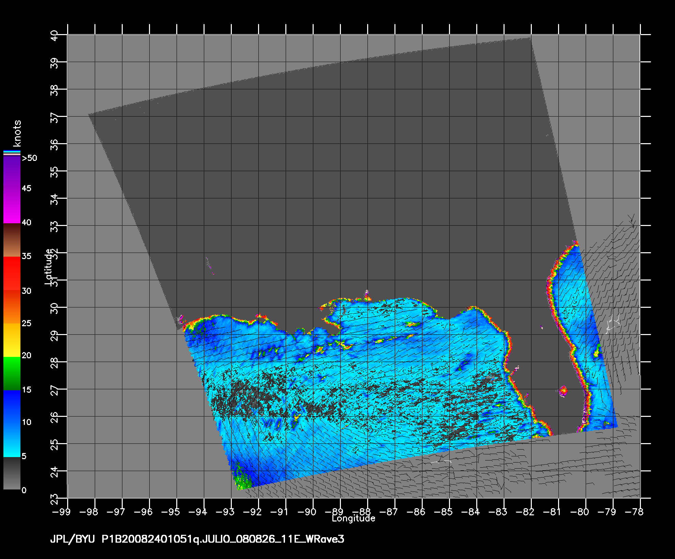Click the '0' colorbar tick label
The width and height of the screenshot is (675, 559).
24,490
